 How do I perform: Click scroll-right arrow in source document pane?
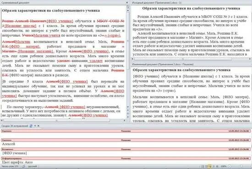[250, 59]
